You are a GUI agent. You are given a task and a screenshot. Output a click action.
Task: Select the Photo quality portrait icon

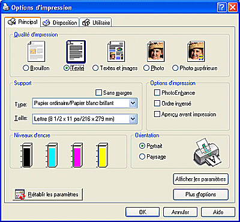click(156, 52)
